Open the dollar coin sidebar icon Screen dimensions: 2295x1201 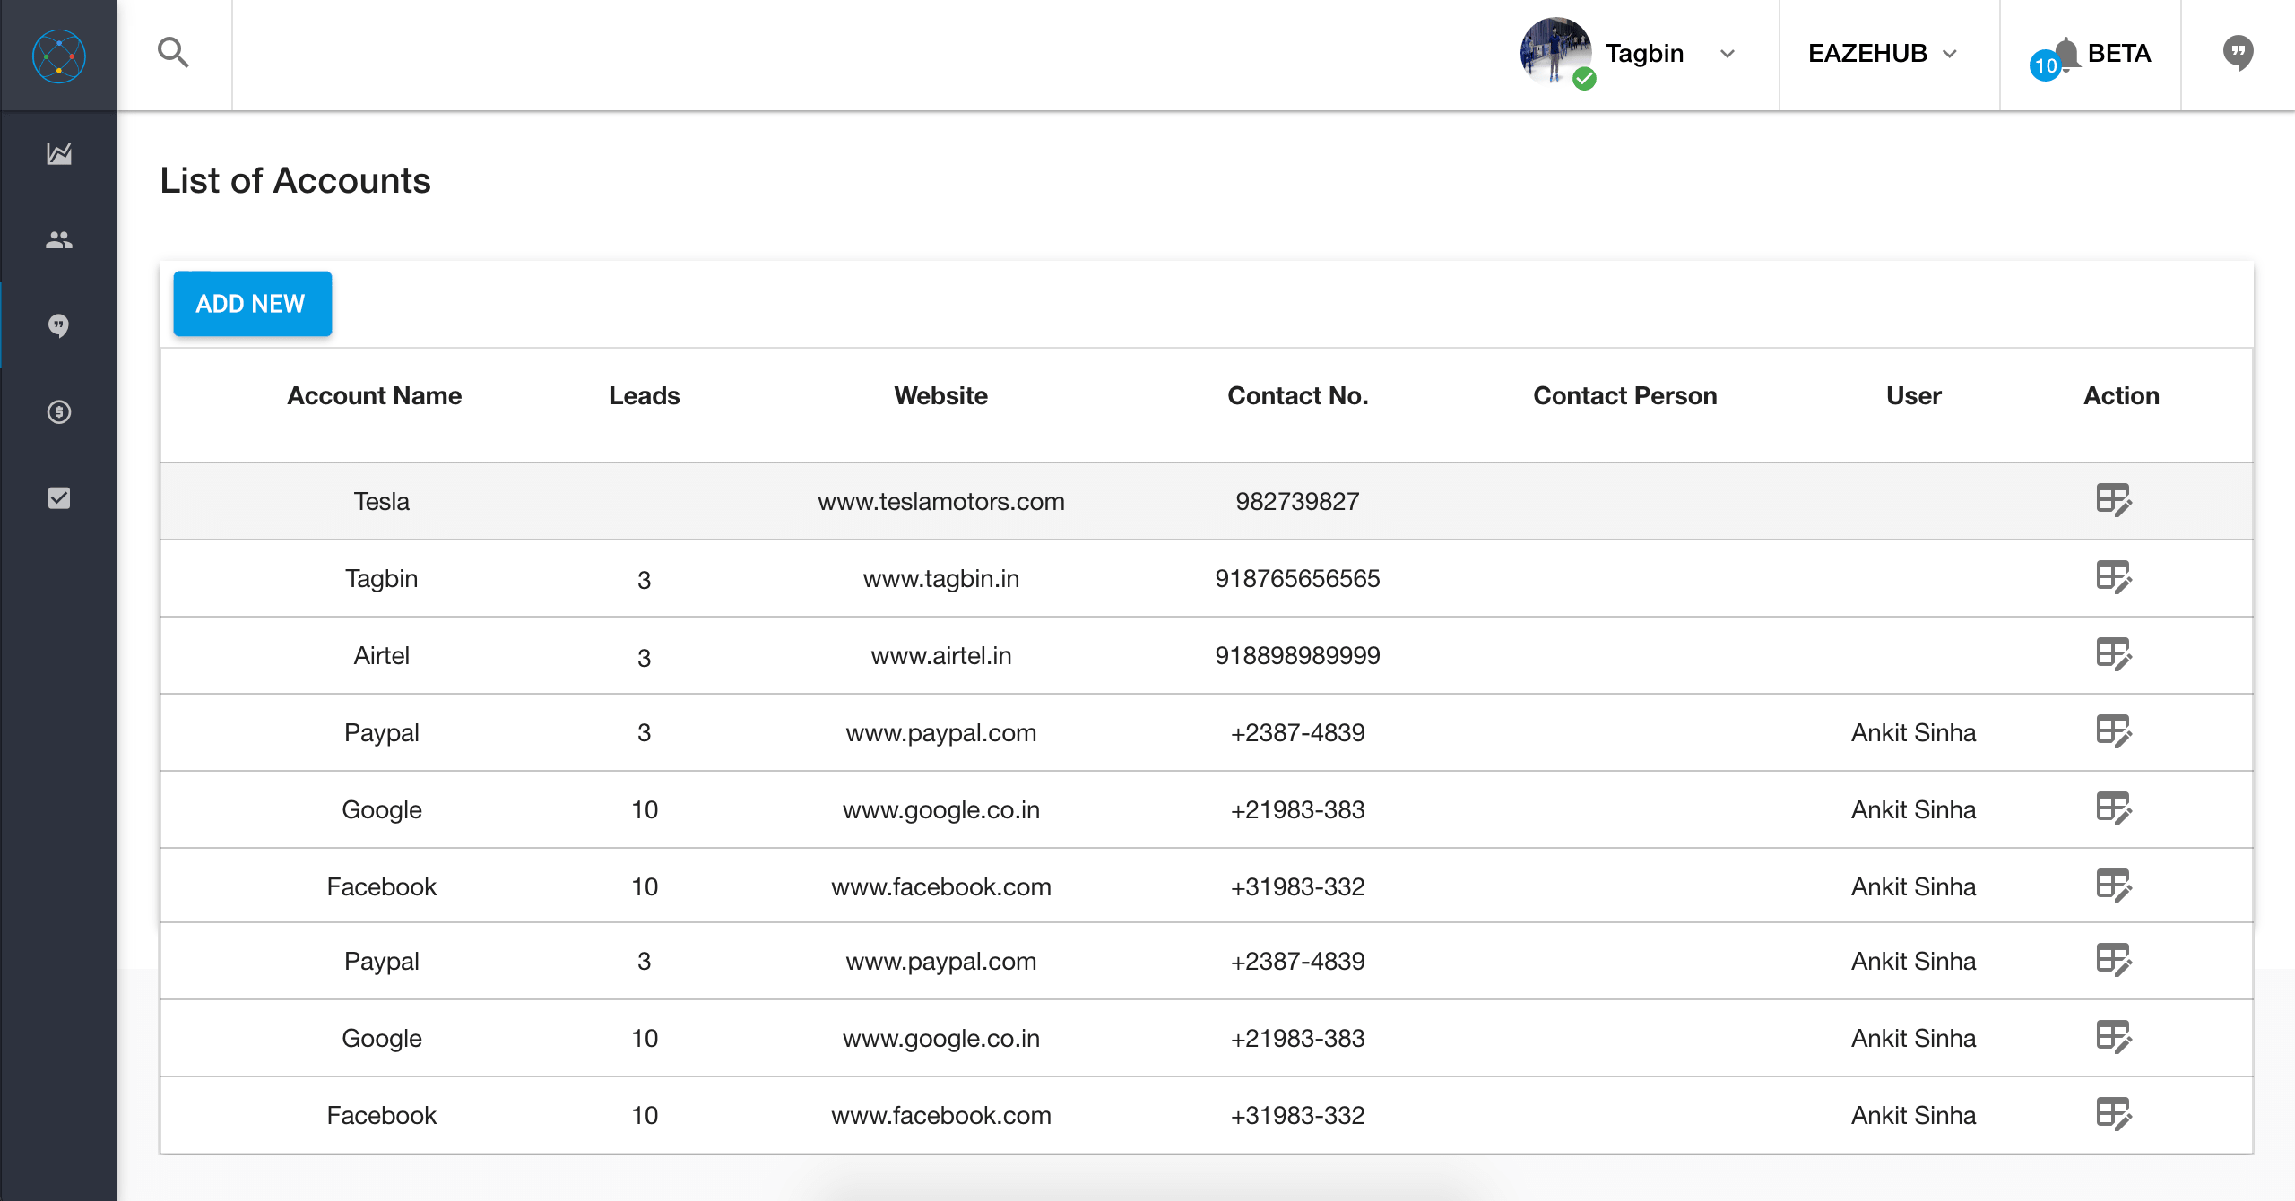click(x=59, y=412)
